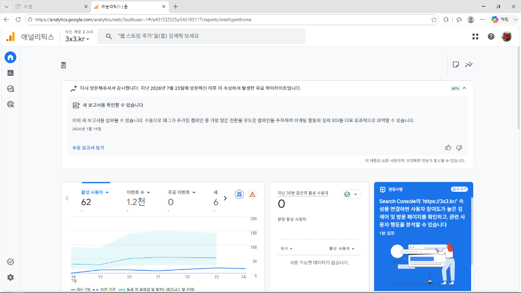Open the realtime card 활성 사용자 column dropdown
Viewport: 521px width, 293px height.
(x=341, y=248)
